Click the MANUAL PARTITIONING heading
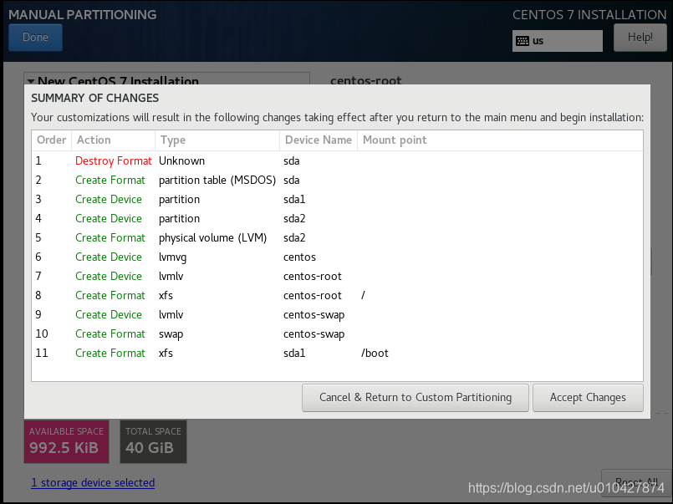 coord(83,14)
